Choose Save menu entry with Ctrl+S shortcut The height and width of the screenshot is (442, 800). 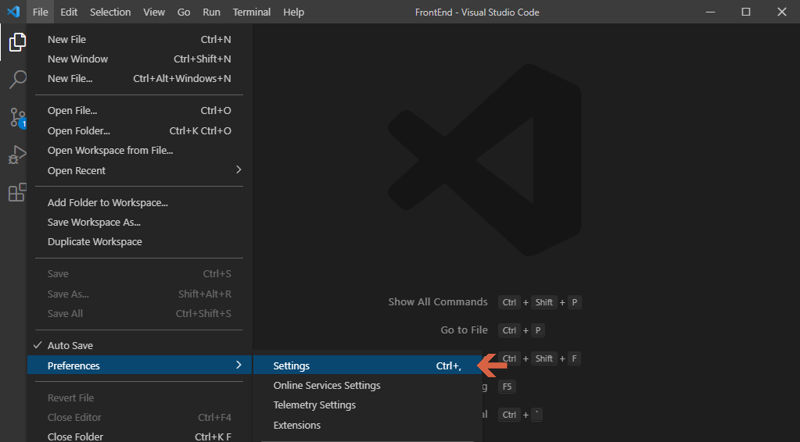(139, 274)
